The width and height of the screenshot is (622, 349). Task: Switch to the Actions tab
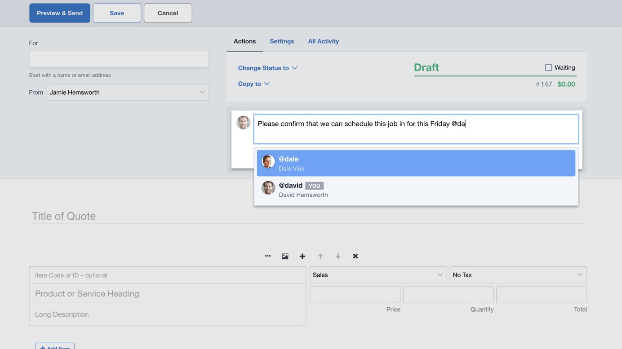[244, 41]
